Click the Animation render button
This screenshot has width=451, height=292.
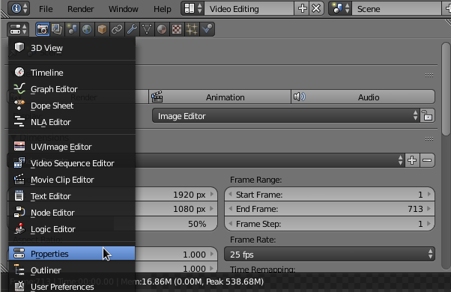coord(220,97)
